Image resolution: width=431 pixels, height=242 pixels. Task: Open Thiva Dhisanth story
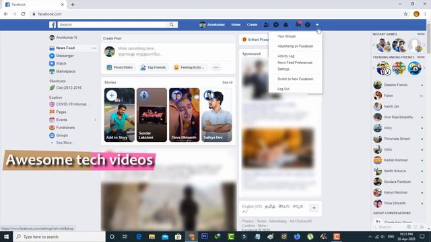[x=184, y=115]
